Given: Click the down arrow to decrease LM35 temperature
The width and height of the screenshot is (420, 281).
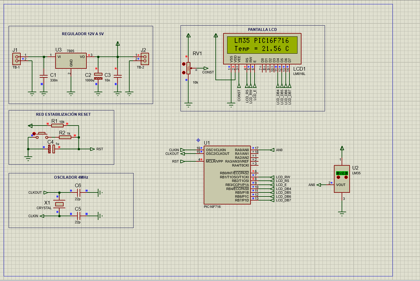Looking at the screenshot, I should tap(346, 177).
